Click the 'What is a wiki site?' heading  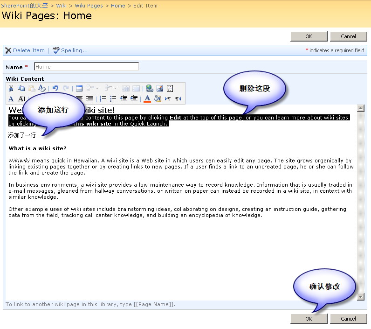(37, 148)
